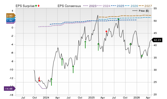Click the green surprise arrow near August 2025
This screenshot has height=99, width=167.
118,19
